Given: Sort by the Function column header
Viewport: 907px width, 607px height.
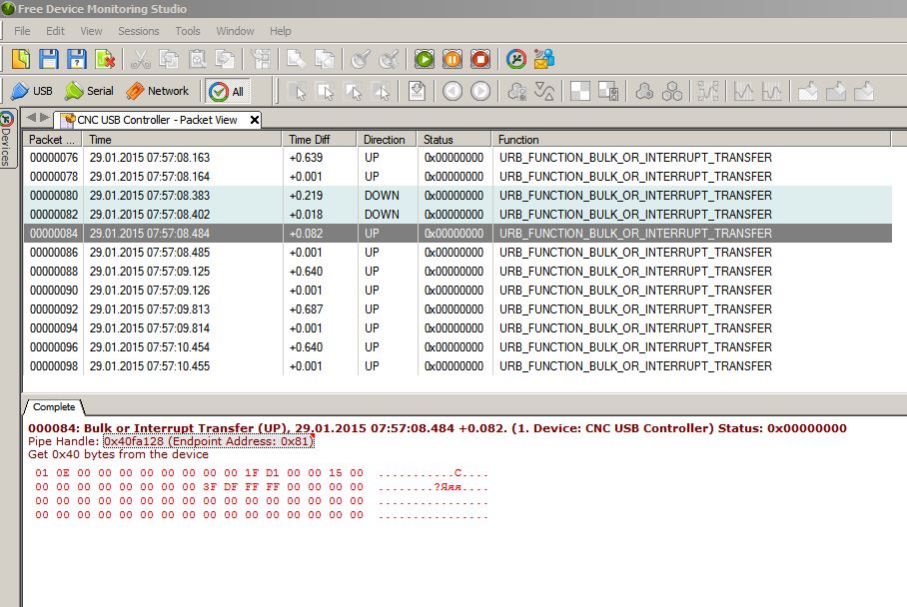Looking at the screenshot, I should [691, 140].
